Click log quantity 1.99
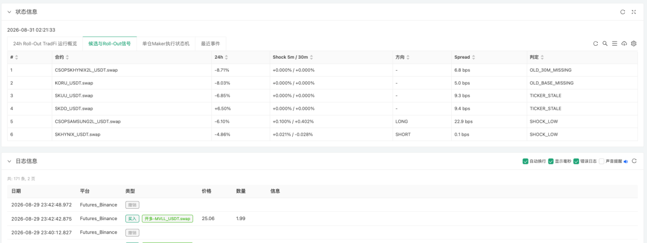Viewport: 647px width, 243px height. pos(241,219)
